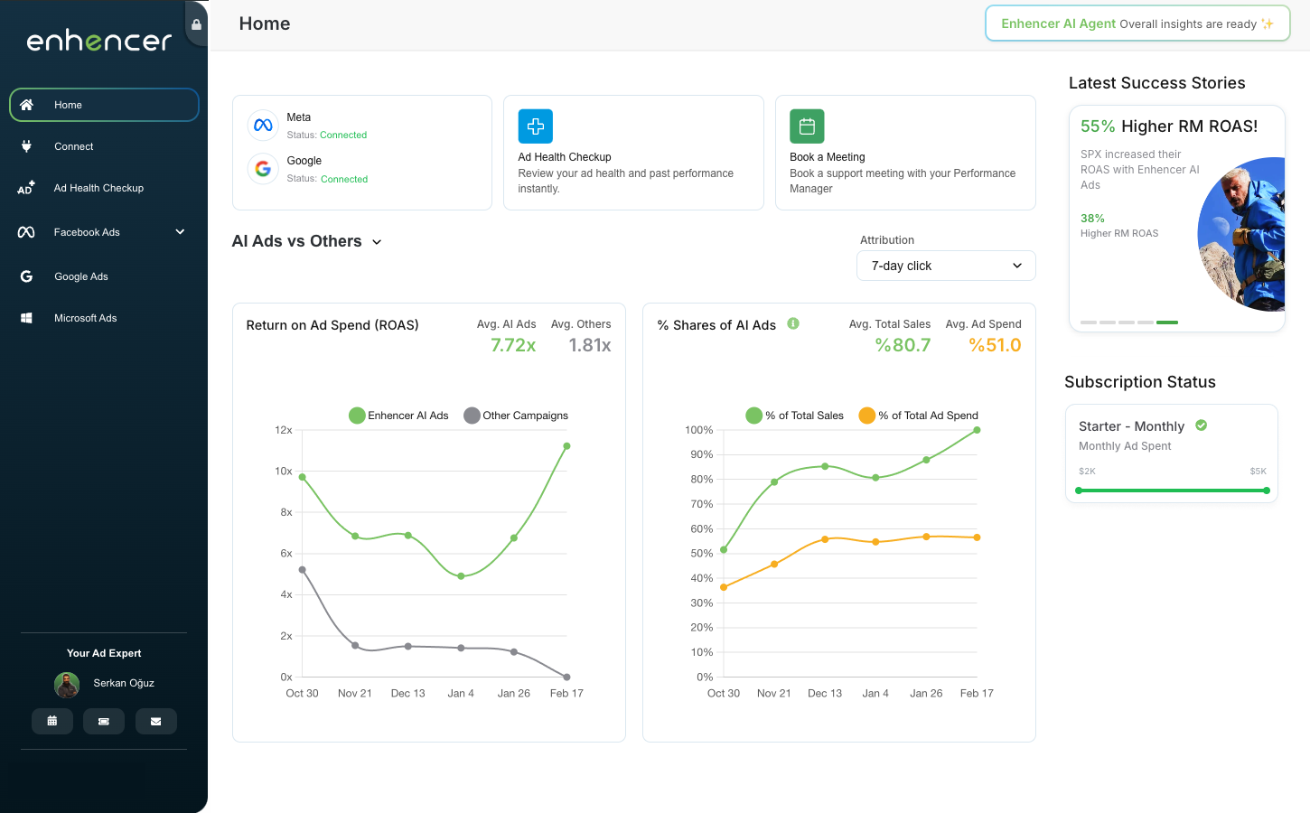This screenshot has height=813, width=1310.
Task: Click the 38% Higher RM ROAS stat
Action: pos(1119,225)
